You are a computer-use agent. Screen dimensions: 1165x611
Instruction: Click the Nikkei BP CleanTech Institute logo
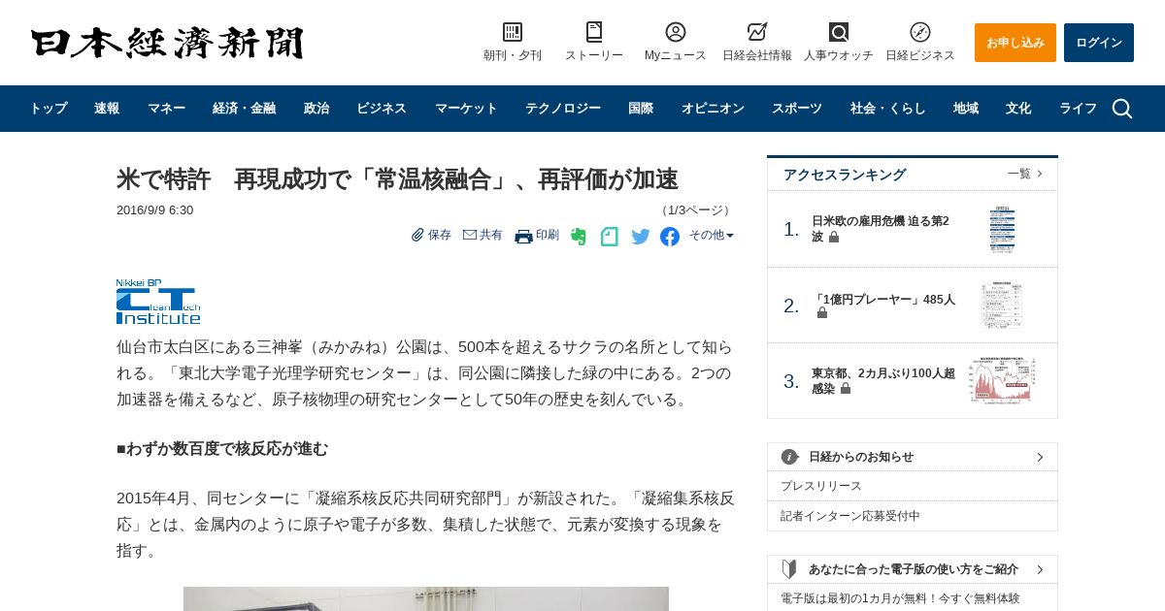point(158,302)
